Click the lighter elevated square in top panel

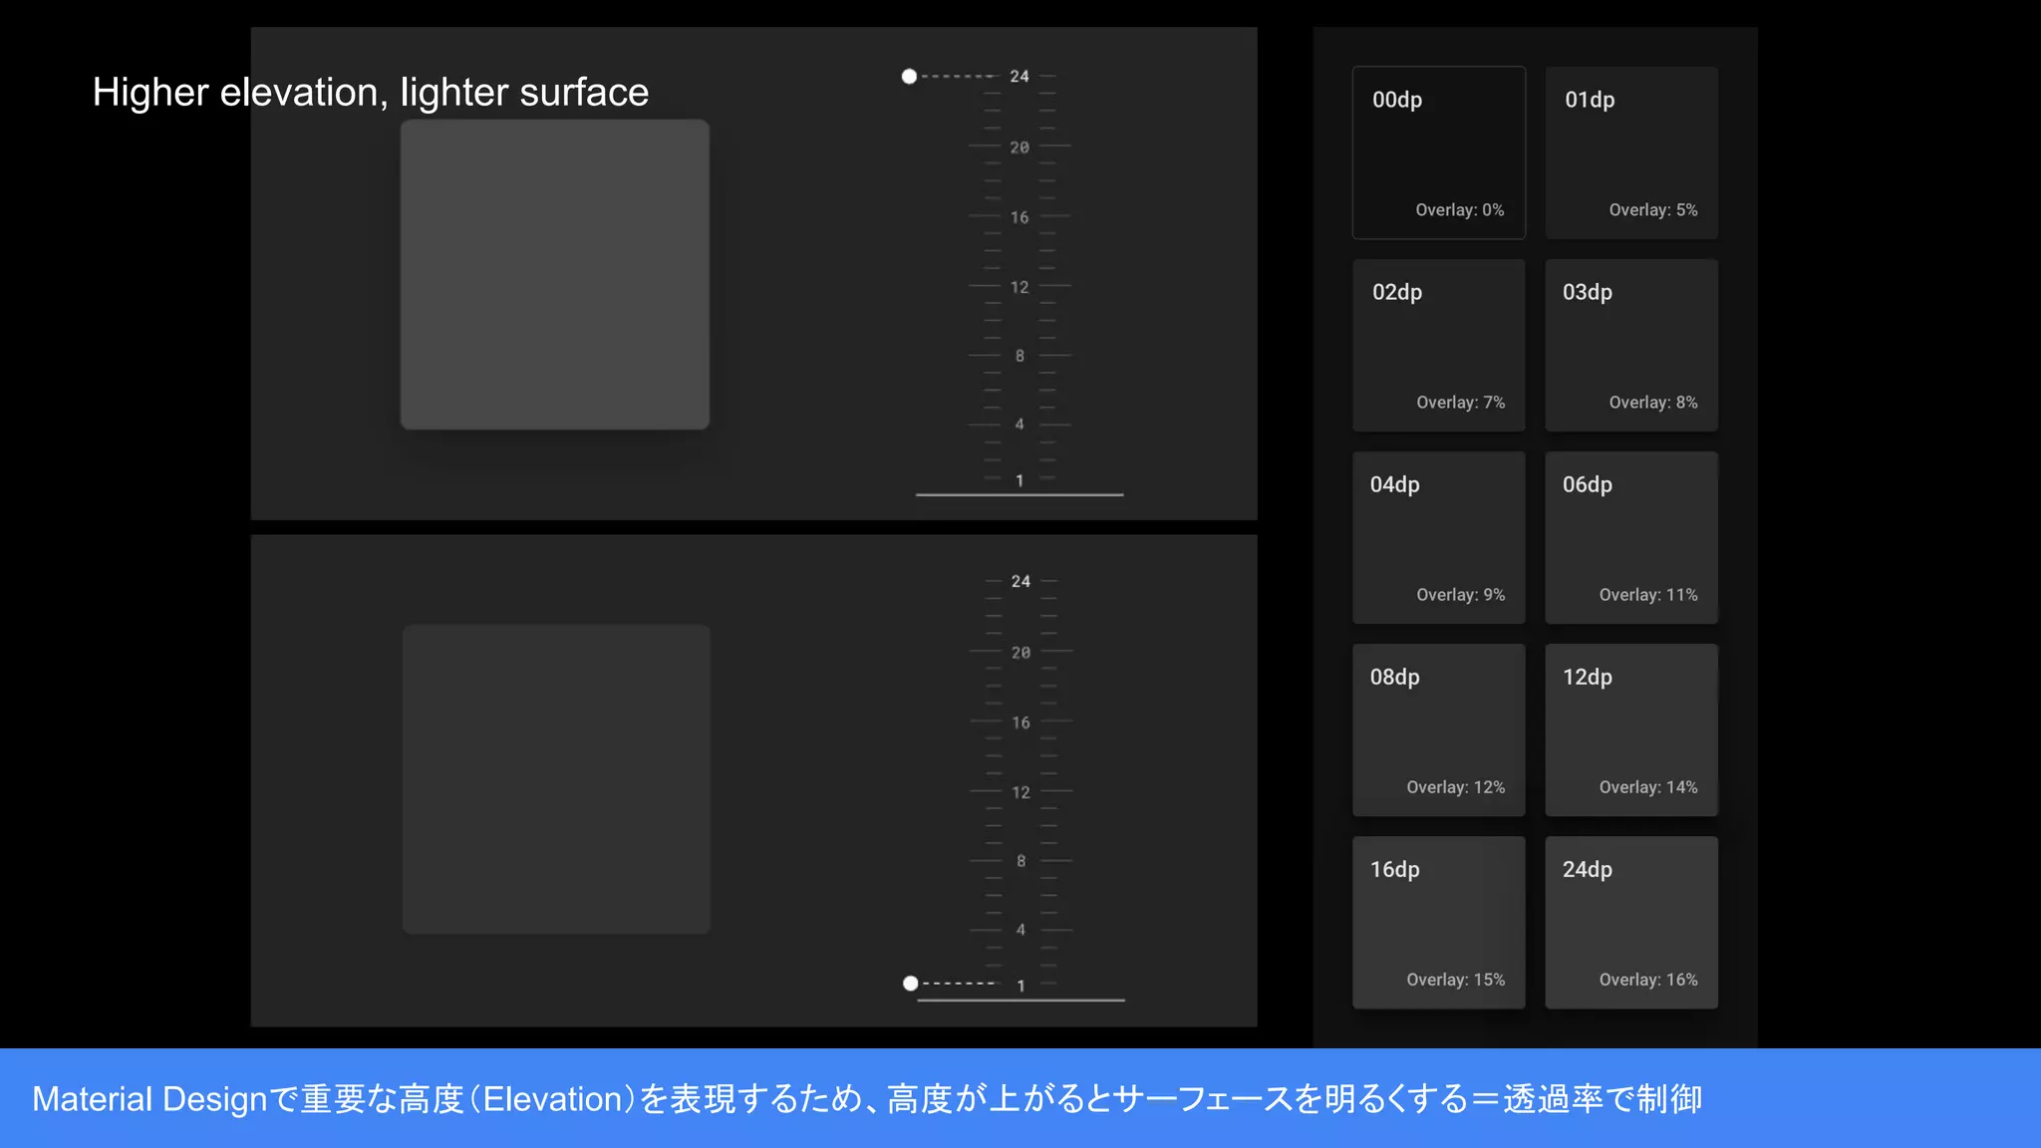[555, 274]
